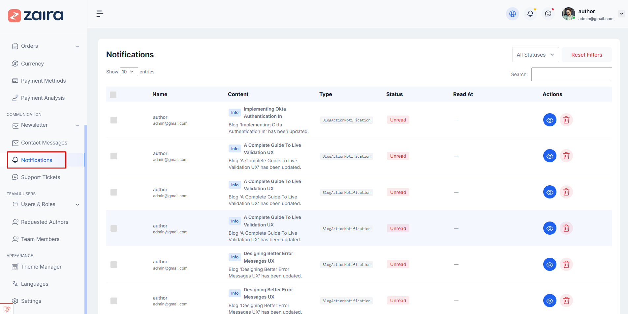
Task: Click the bell notification icon in header
Action: click(x=530, y=14)
